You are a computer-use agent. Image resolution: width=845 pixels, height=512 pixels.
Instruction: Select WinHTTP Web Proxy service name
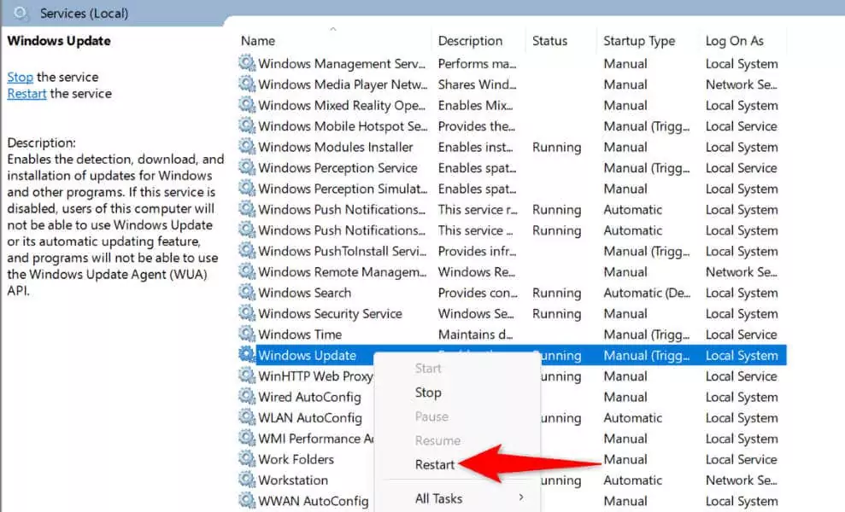pos(315,375)
